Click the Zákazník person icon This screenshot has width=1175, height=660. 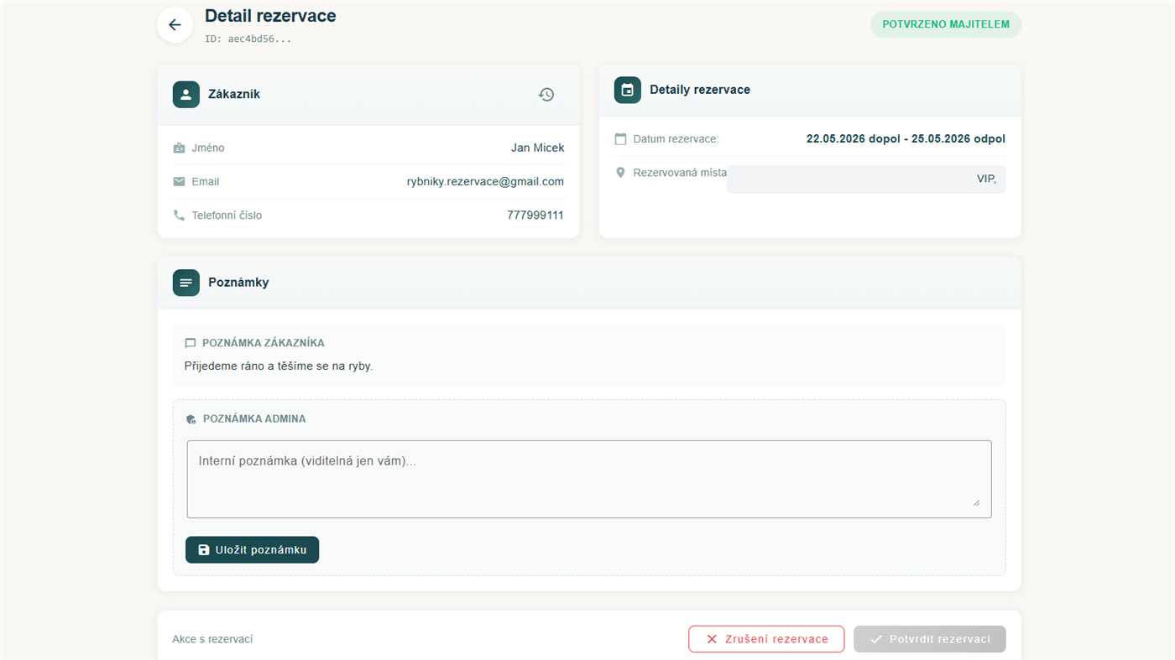point(186,95)
